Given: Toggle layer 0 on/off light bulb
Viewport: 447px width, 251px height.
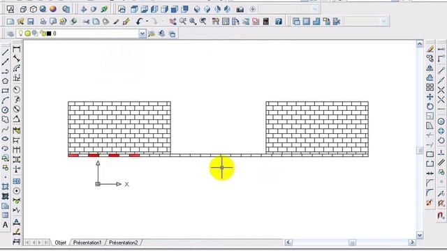Looking at the screenshot, I should click(20, 33).
